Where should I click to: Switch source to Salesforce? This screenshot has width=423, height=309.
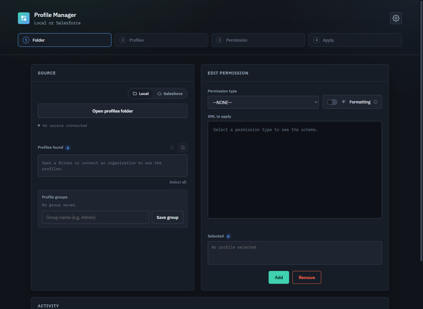[x=170, y=94]
